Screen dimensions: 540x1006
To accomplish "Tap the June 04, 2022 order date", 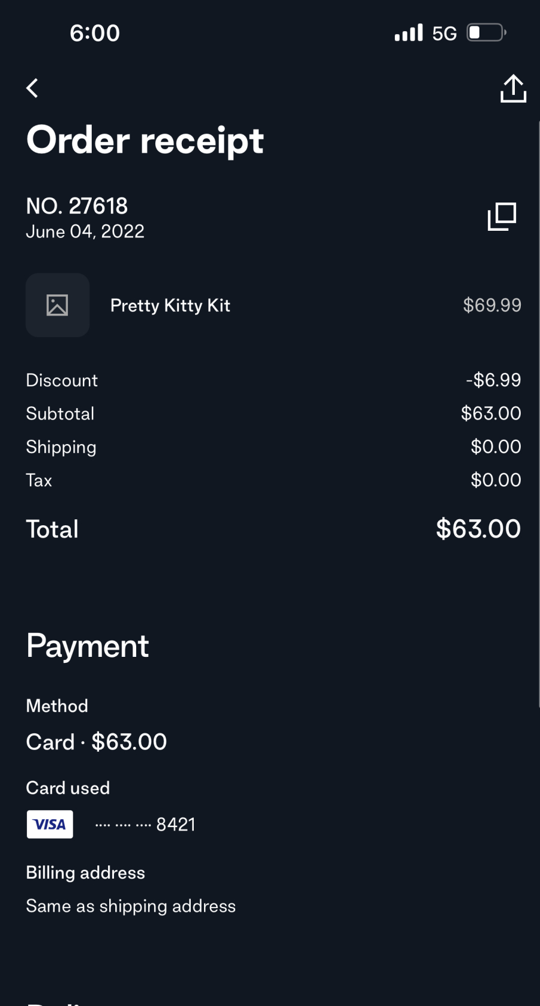I will click(85, 231).
